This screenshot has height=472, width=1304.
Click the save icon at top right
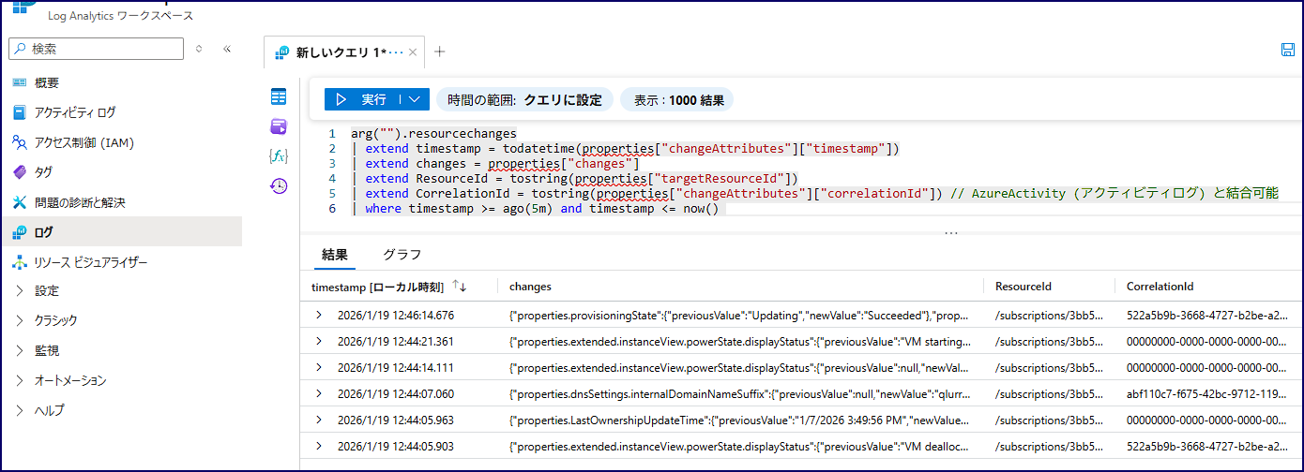(x=1288, y=51)
